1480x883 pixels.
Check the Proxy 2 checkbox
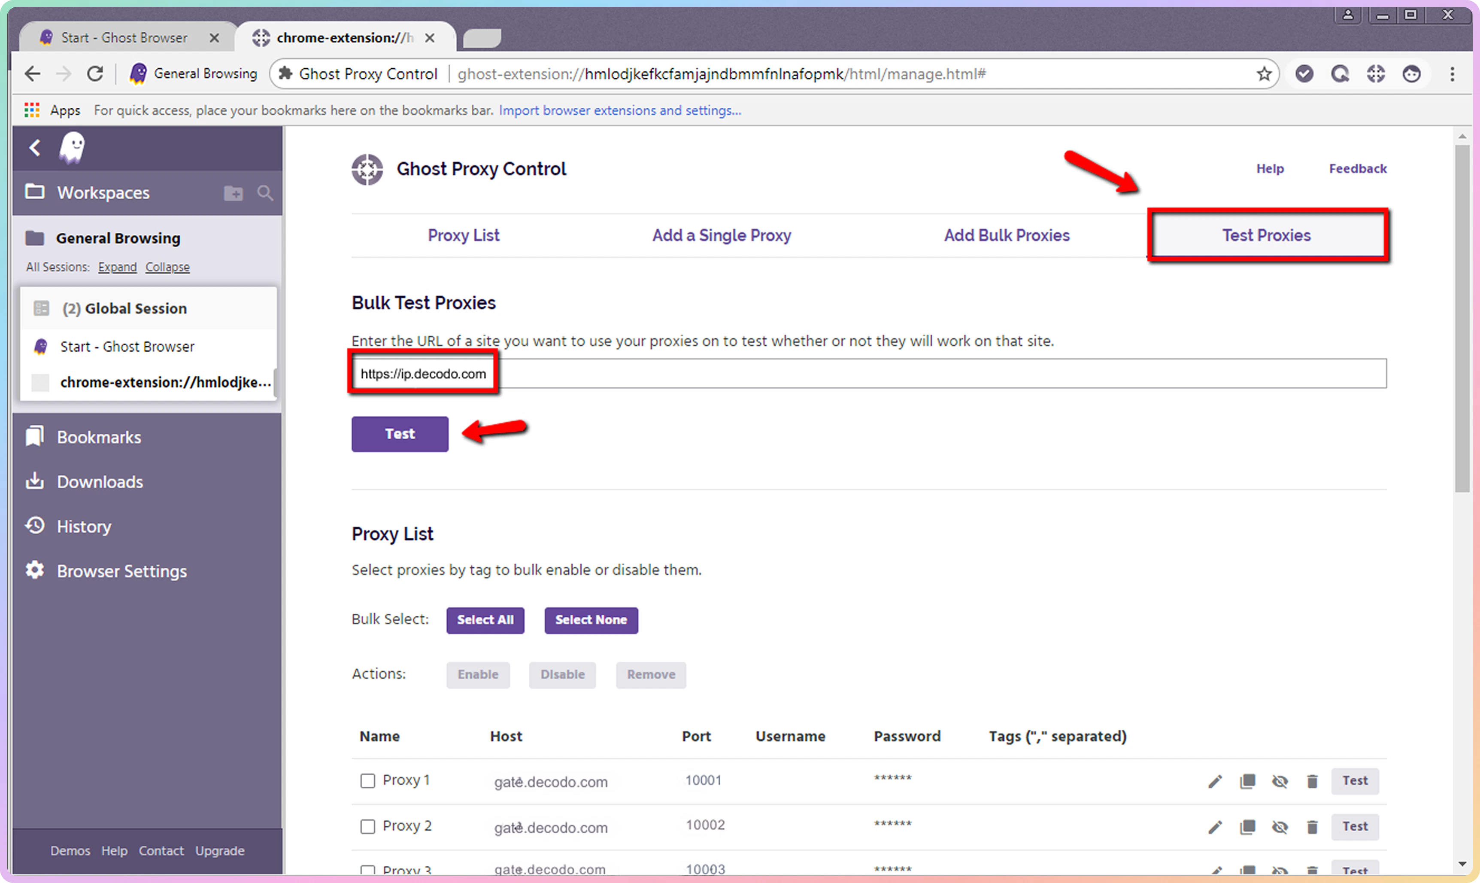[x=367, y=826]
